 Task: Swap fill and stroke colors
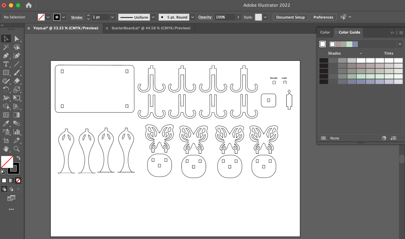tap(18, 158)
